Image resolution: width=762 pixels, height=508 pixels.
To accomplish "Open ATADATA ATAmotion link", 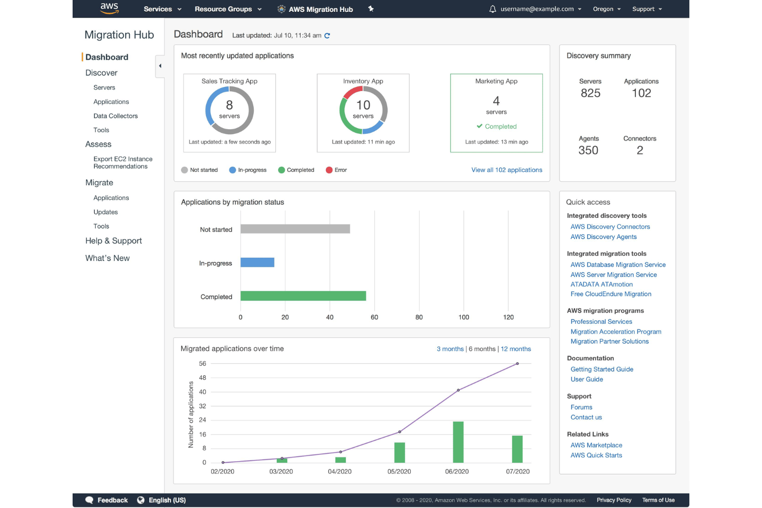I will coord(601,284).
